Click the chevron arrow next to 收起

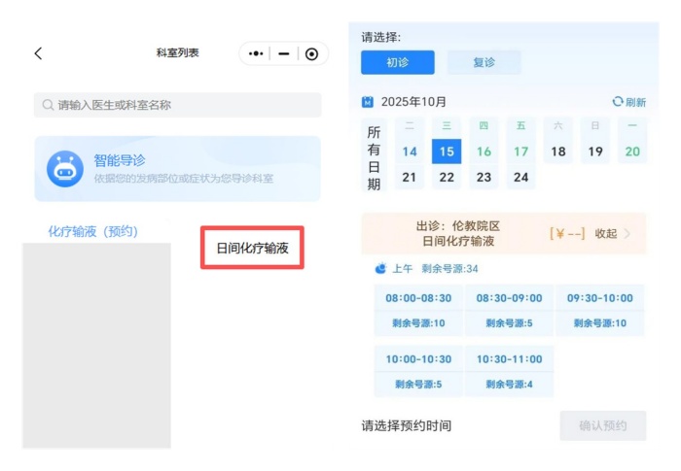click(627, 234)
